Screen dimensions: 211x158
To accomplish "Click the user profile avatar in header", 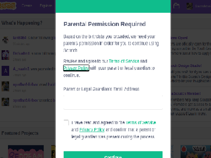I will 189,6.
